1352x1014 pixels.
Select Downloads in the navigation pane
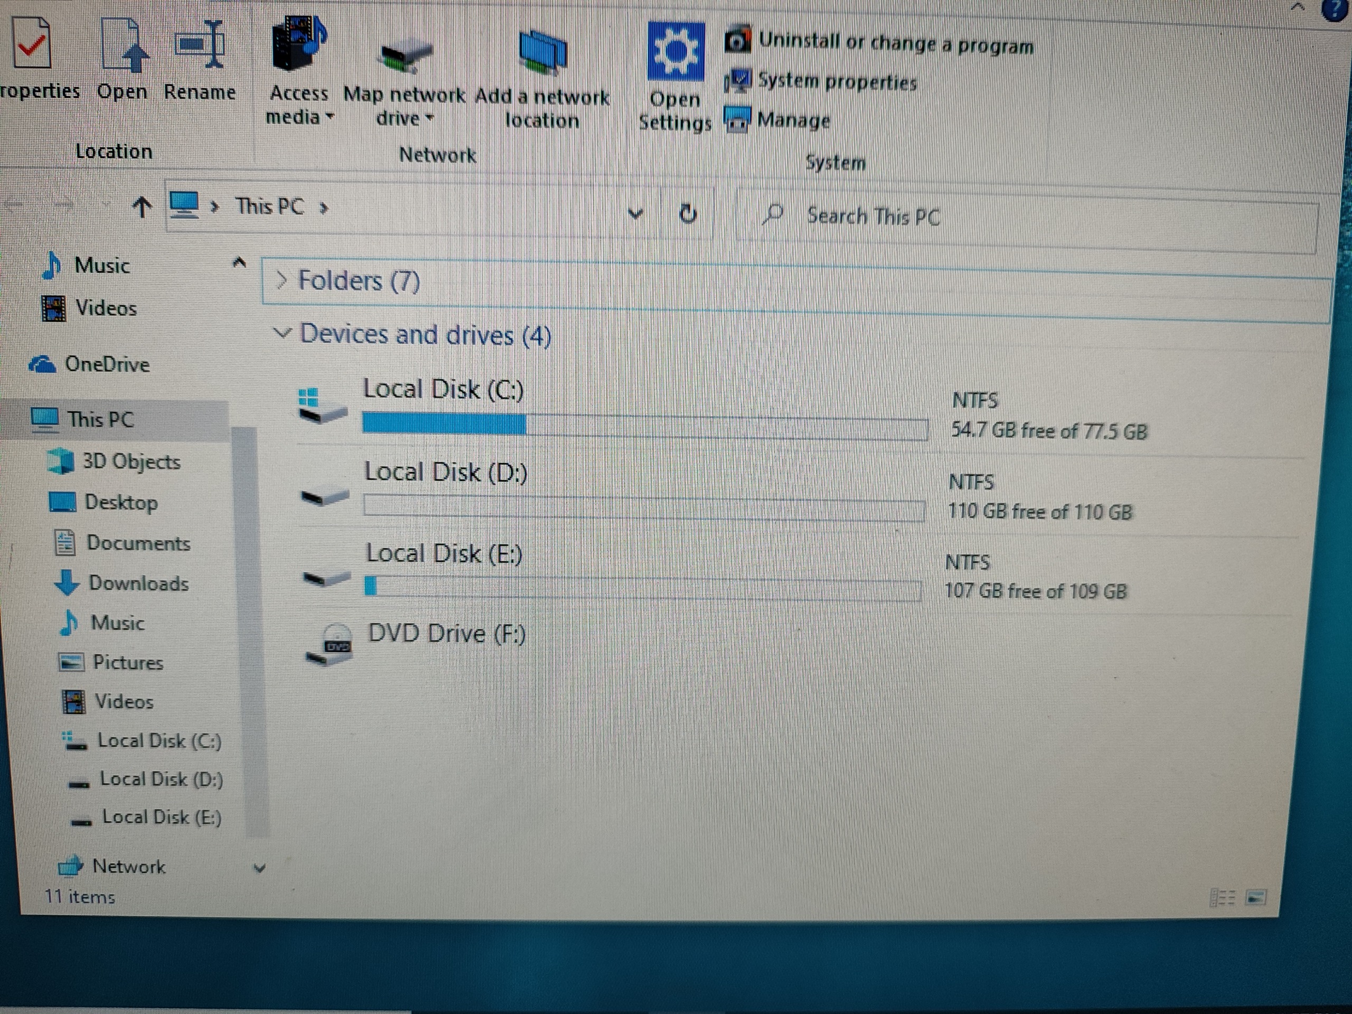[x=138, y=583]
